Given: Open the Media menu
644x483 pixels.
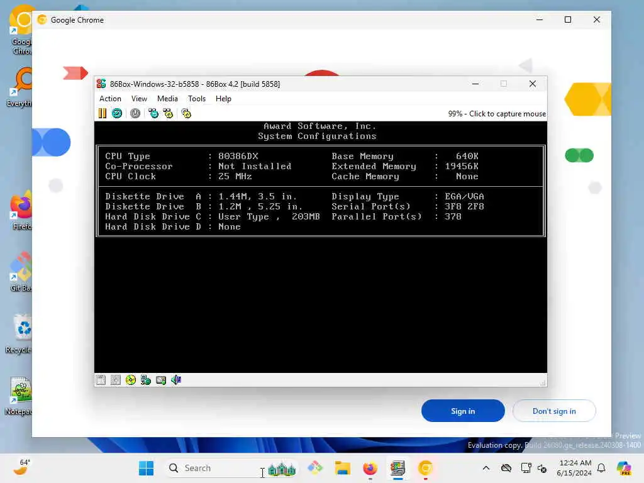Looking at the screenshot, I should (x=167, y=99).
